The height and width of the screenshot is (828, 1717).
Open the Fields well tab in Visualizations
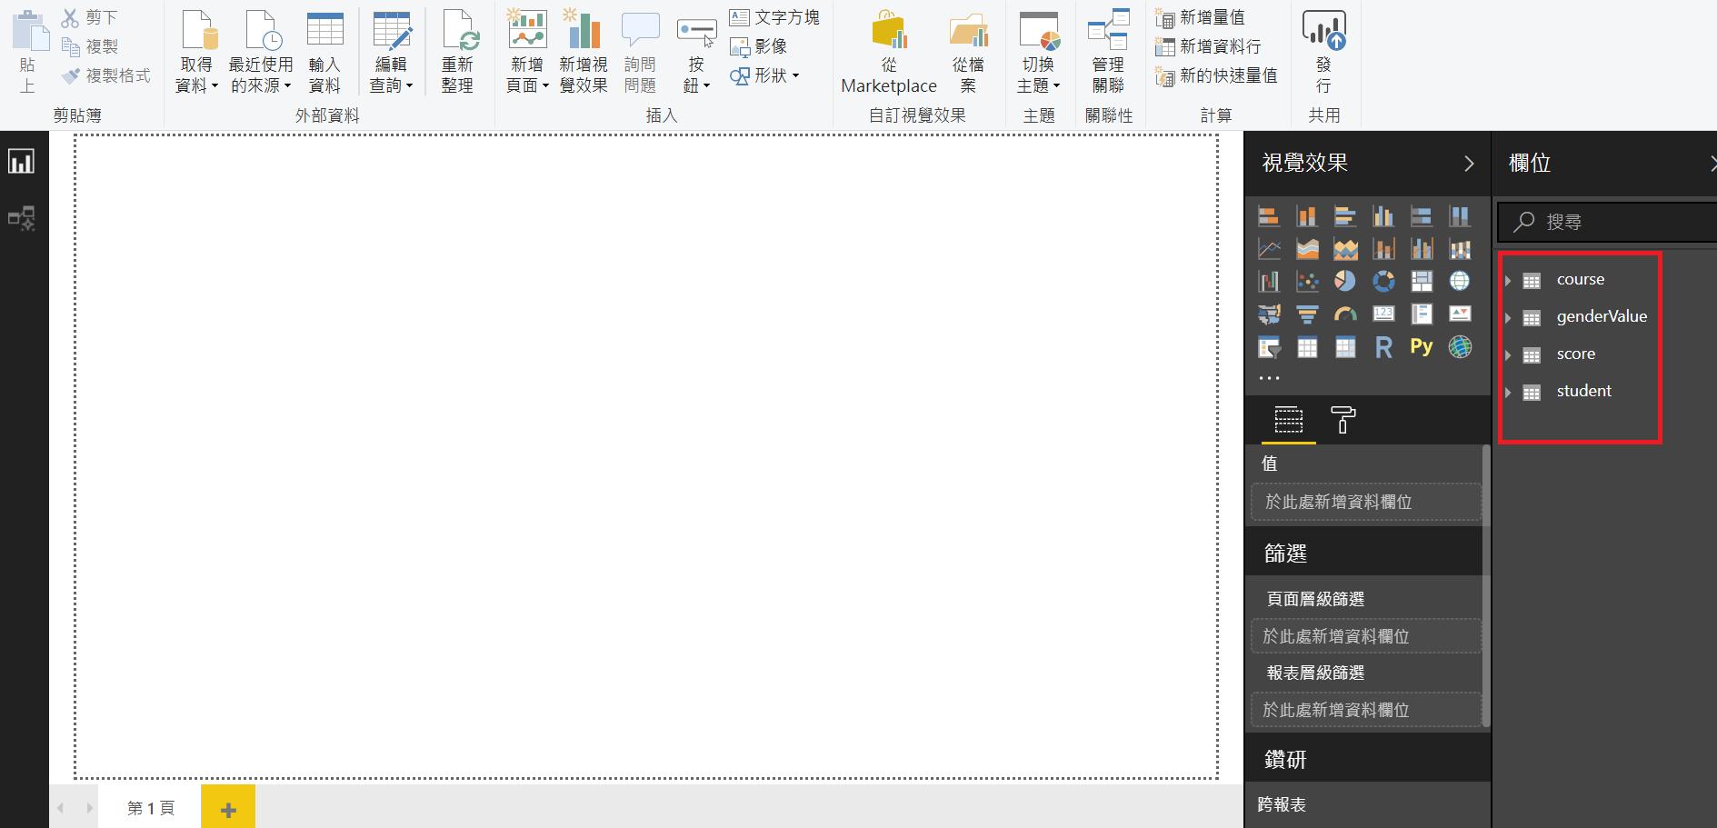tap(1288, 420)
